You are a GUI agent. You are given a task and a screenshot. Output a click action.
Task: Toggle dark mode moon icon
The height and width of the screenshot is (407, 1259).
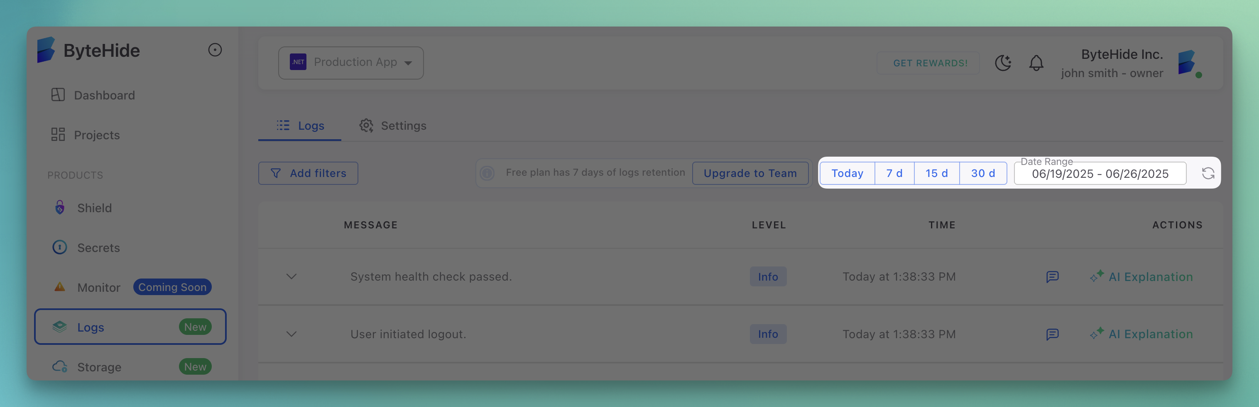point(1002,63)
